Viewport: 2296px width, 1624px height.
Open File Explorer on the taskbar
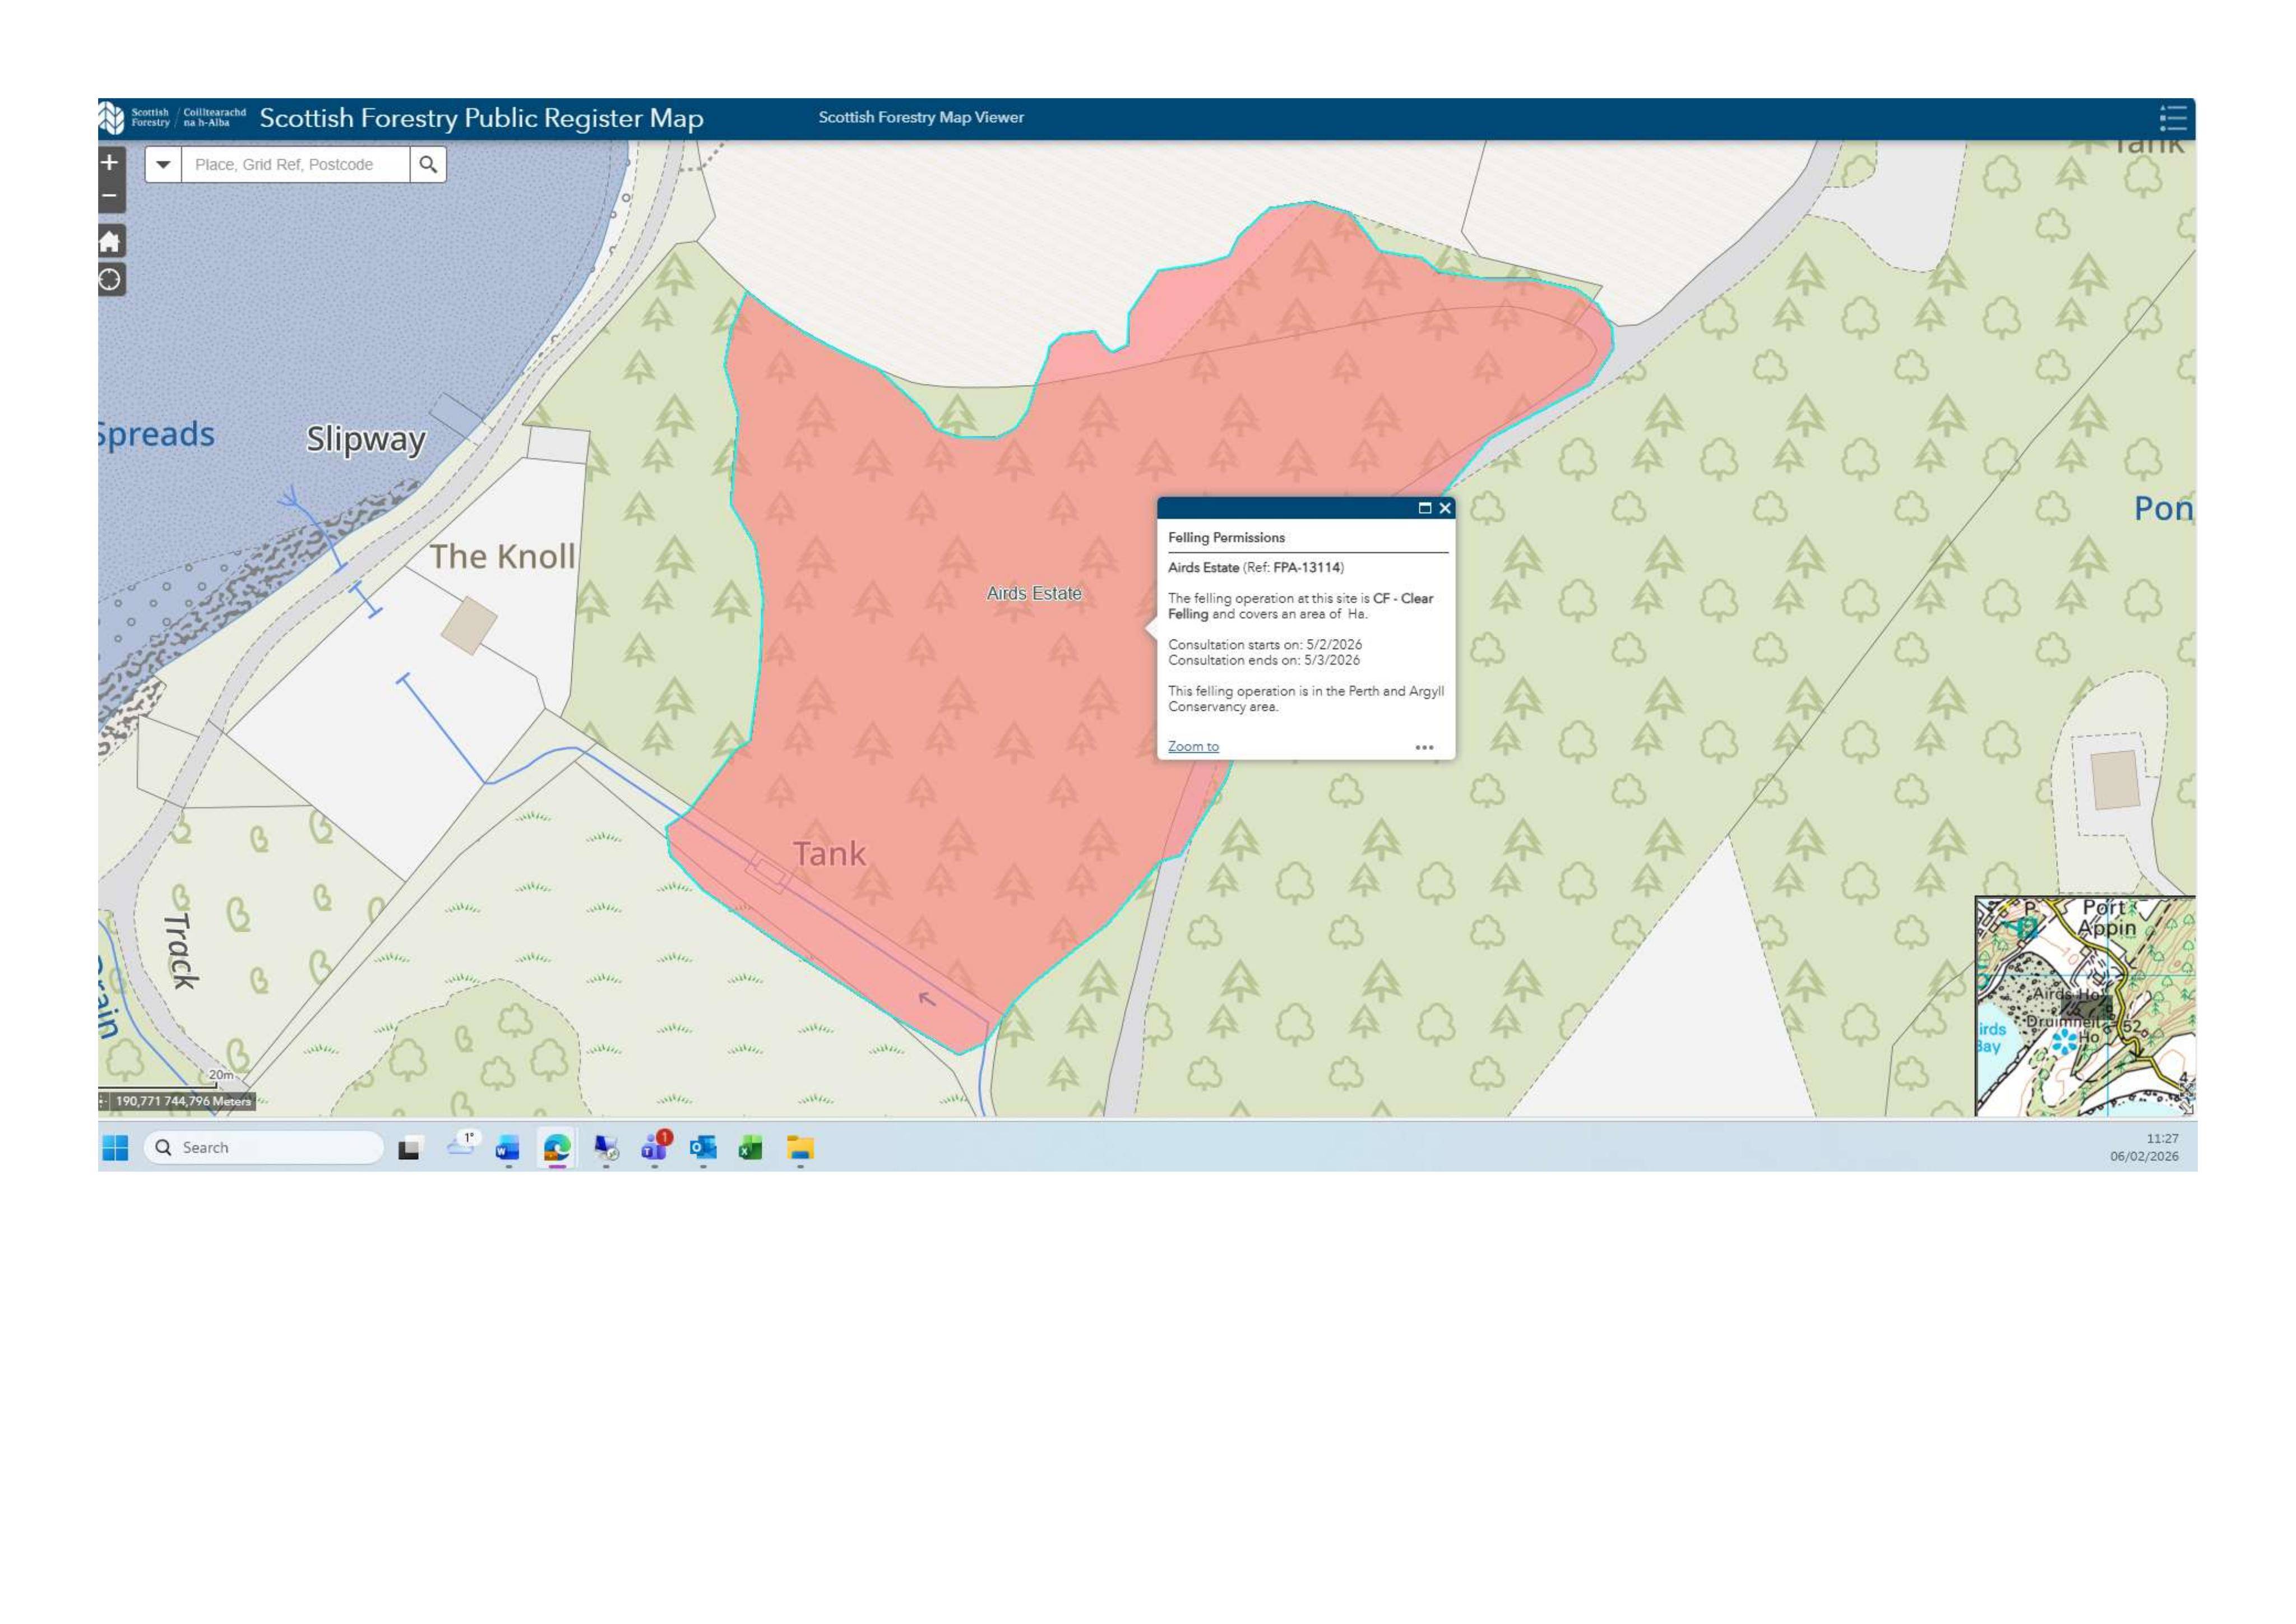tap(800, 1148)
